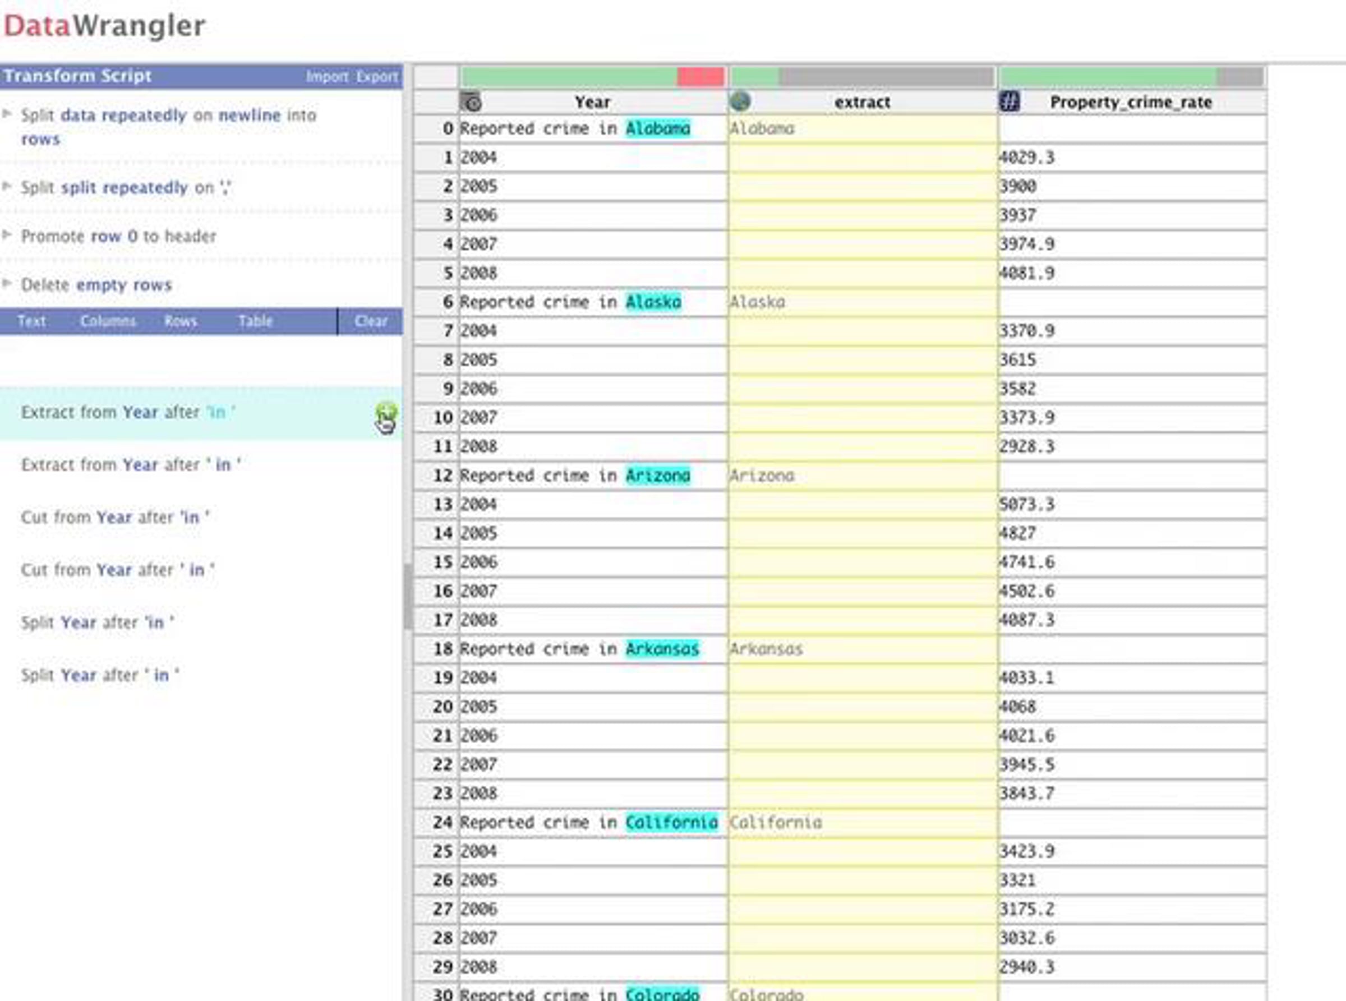Image resolution: width=1346 pixels, height=1001 pixels.
Task: Click the value 3615 cell
Action: (1133, 360)
